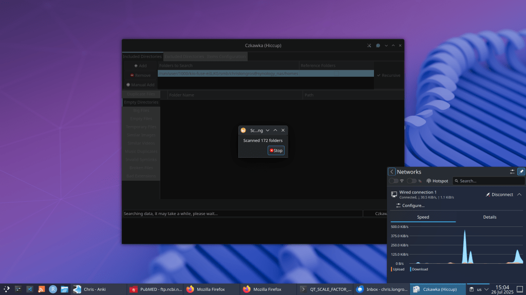
Task: Open the RSS feed reader in the taskbar
Action: click(42, 289)
